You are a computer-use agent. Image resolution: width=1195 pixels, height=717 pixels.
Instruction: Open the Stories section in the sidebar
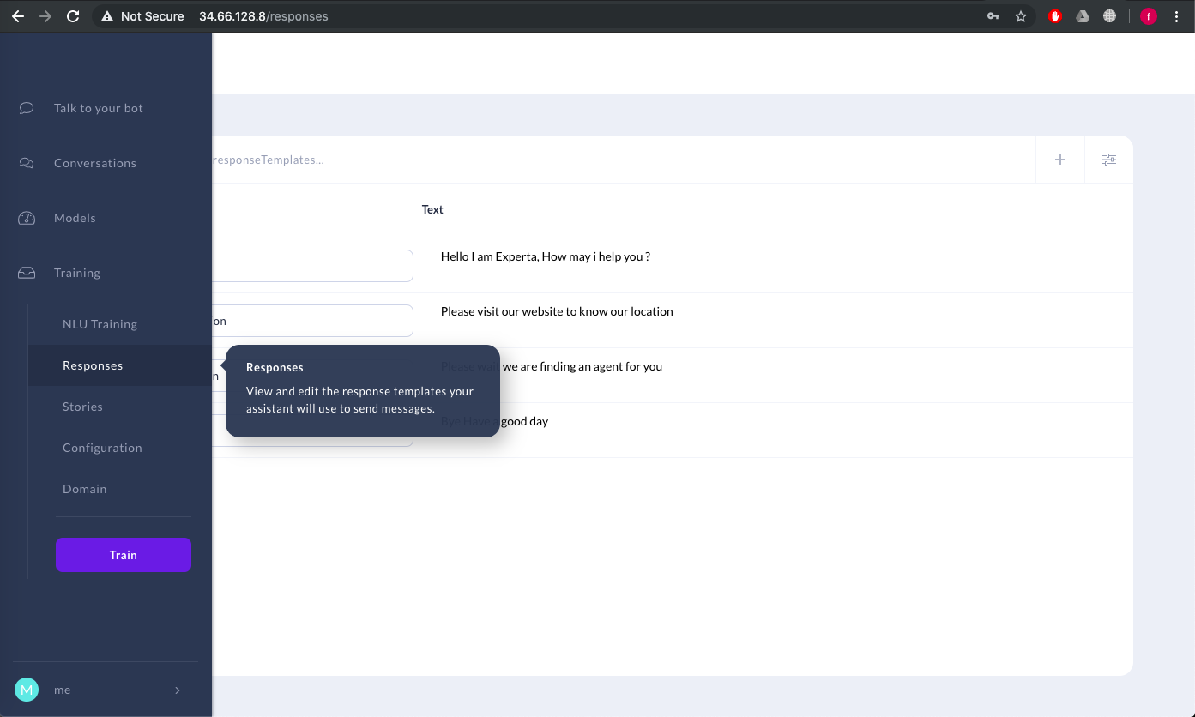(x=82, y=407)
